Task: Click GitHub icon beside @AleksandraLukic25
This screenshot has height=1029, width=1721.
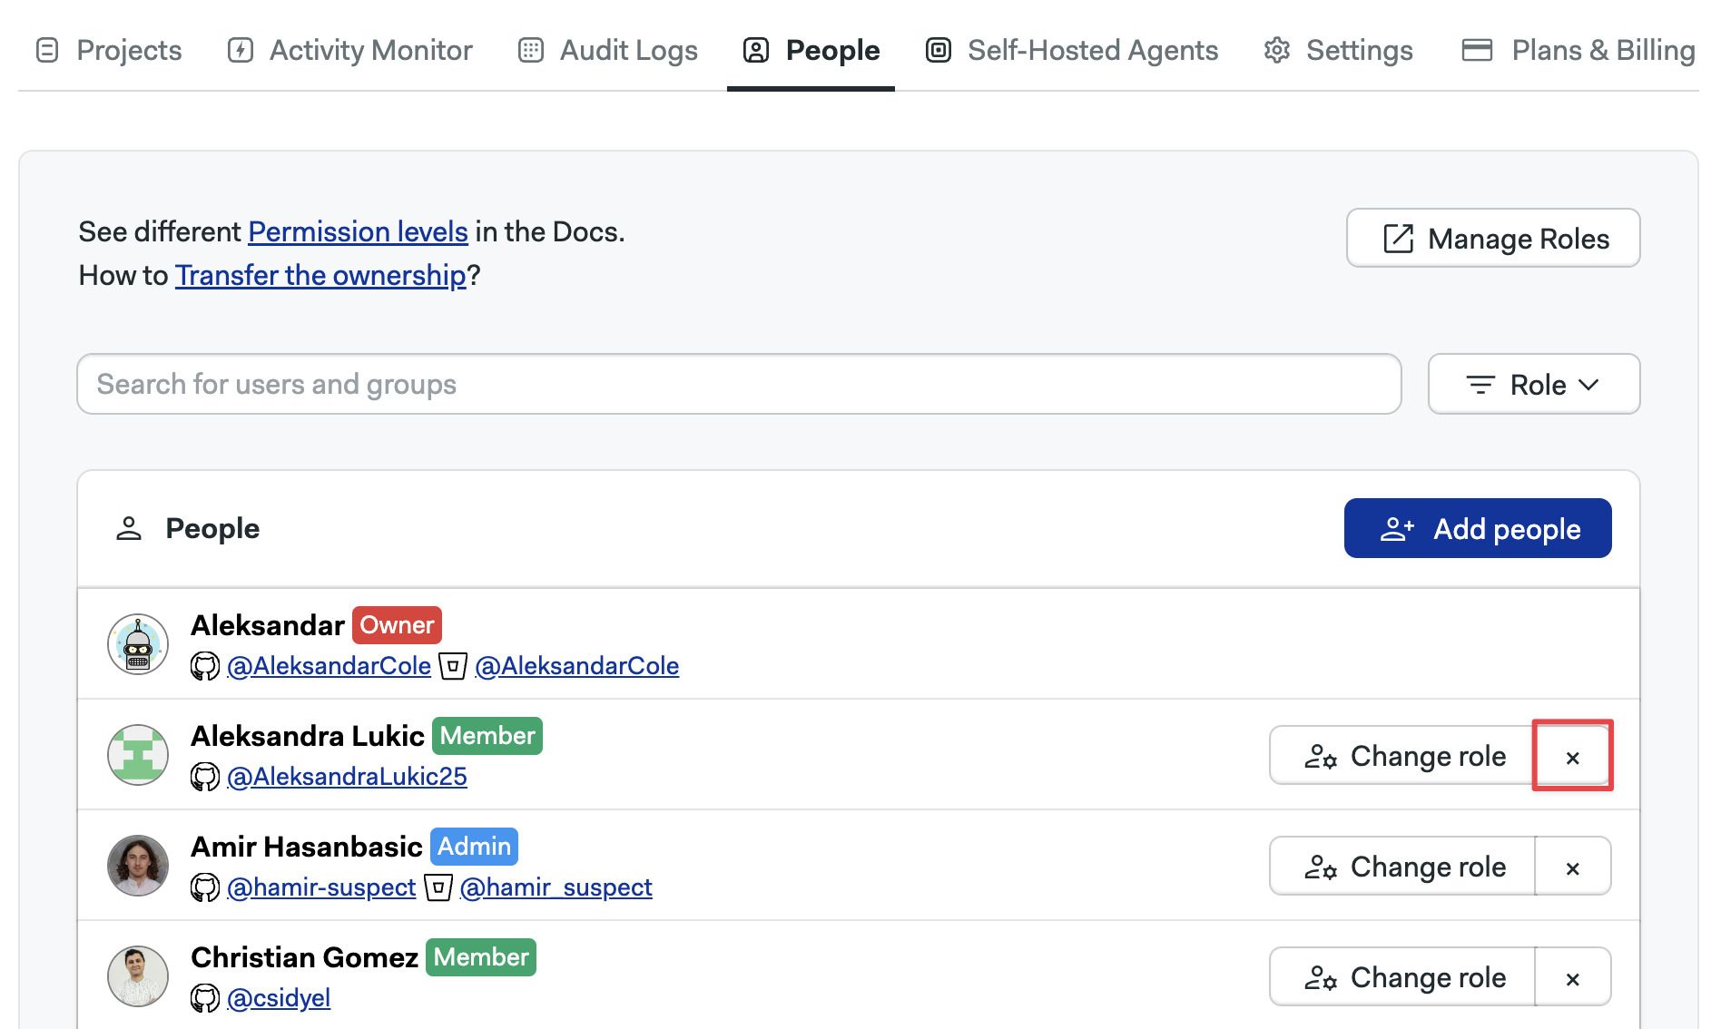Action: pos(205,777)
